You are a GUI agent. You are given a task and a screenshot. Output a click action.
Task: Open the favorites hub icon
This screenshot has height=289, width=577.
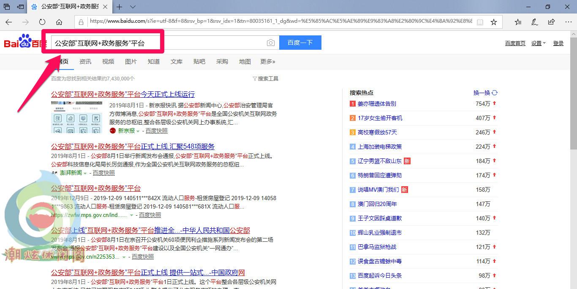coord(518,22)
